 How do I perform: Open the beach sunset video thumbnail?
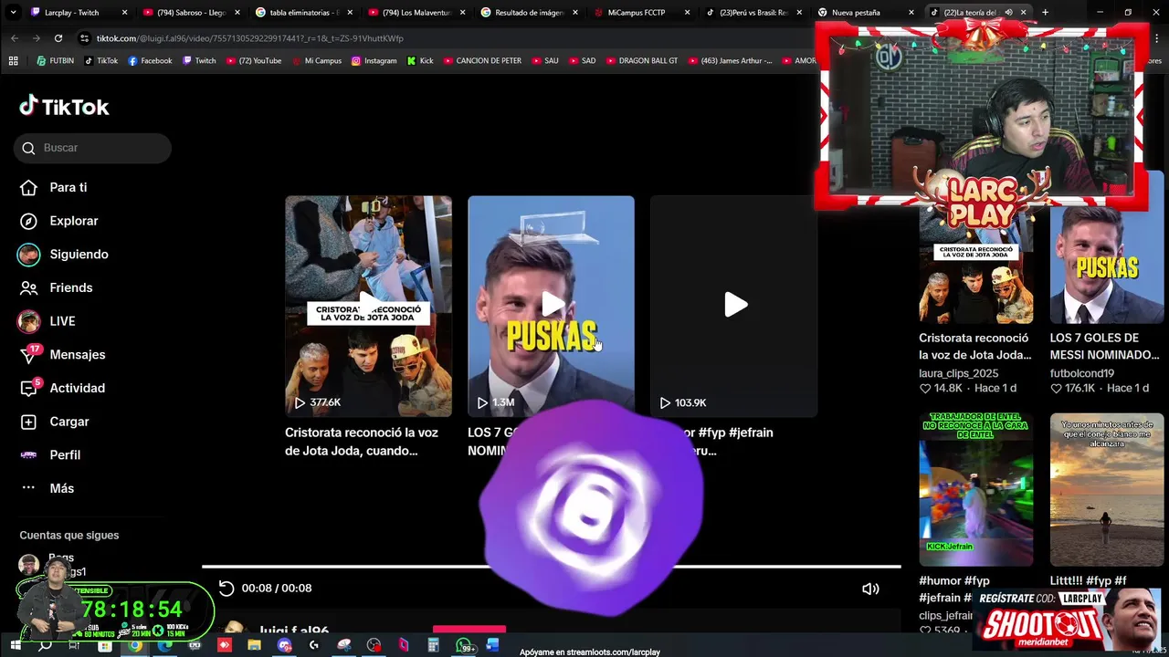coord(1107,490)
